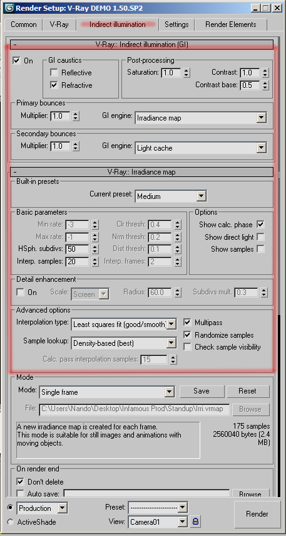Enable the Auto save checkbox

(21, 493)
